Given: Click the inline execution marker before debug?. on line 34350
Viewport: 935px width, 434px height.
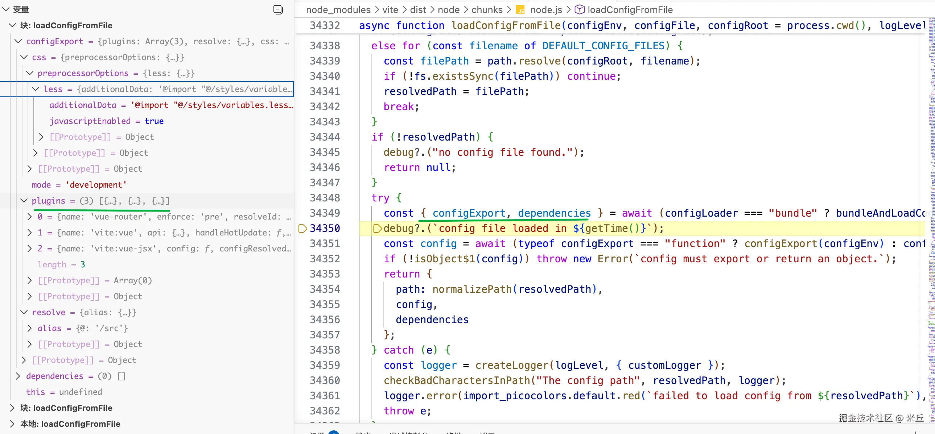Looking at the screenshot, I should point(377,229).
